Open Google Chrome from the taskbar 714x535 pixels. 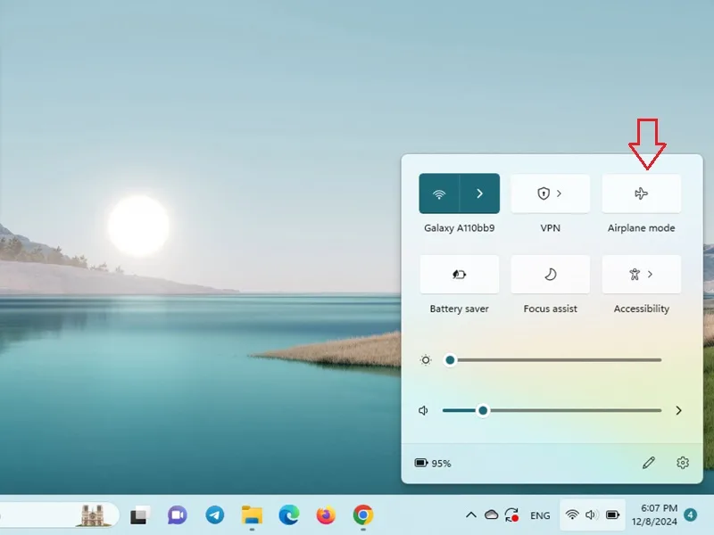(363, 515)
